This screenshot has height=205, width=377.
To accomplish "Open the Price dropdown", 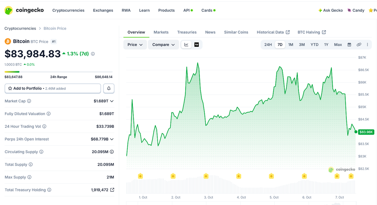I will point(135,45).
